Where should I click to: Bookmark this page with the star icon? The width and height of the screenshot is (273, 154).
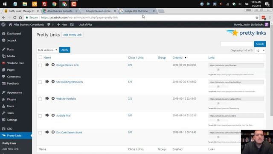[257, 18]
